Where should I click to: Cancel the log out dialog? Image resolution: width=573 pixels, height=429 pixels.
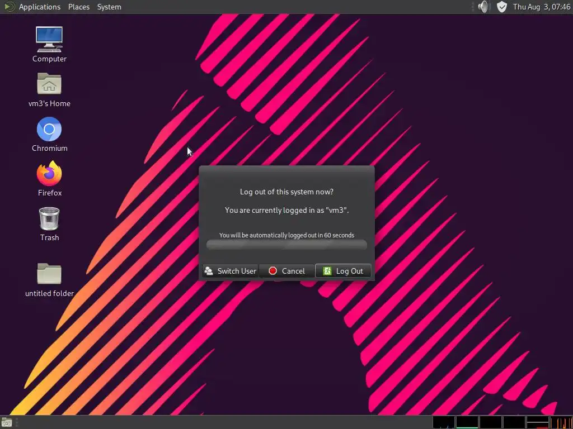pyautogui.click(x=286, y=271)
